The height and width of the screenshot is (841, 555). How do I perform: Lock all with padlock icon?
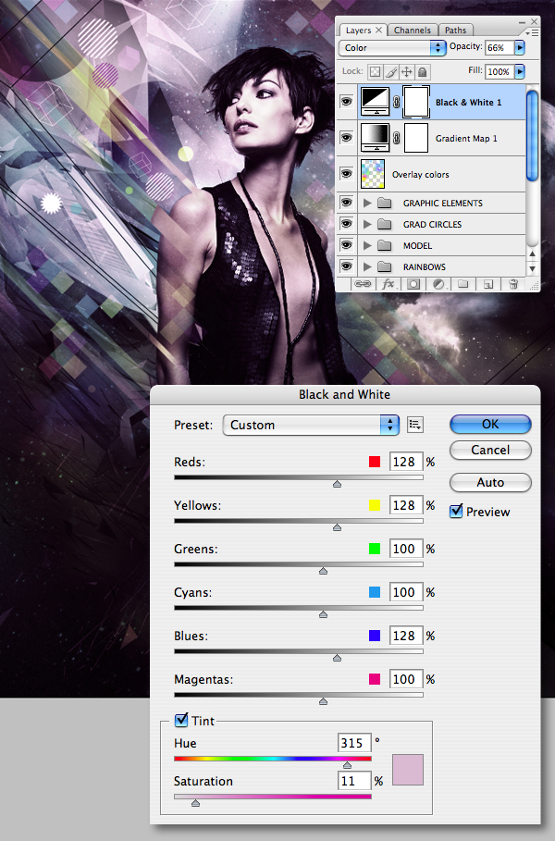click(423, 71)
